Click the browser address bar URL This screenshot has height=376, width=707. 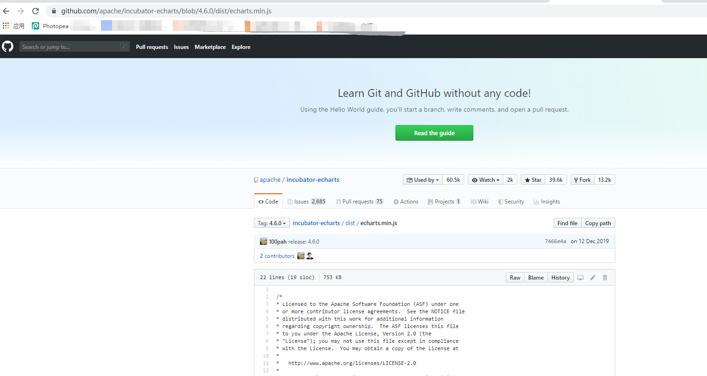coord(166,11)
